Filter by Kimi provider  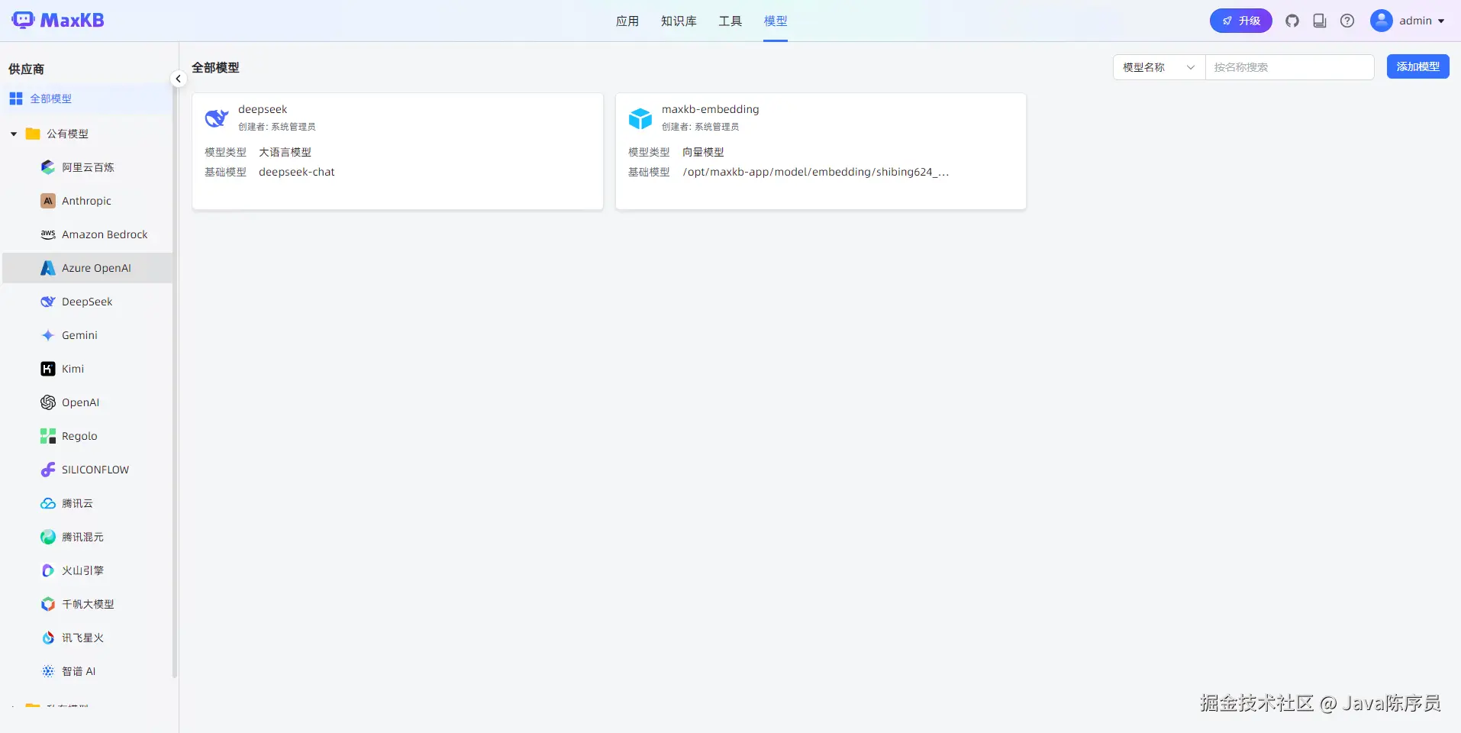(x=89, y=369)
